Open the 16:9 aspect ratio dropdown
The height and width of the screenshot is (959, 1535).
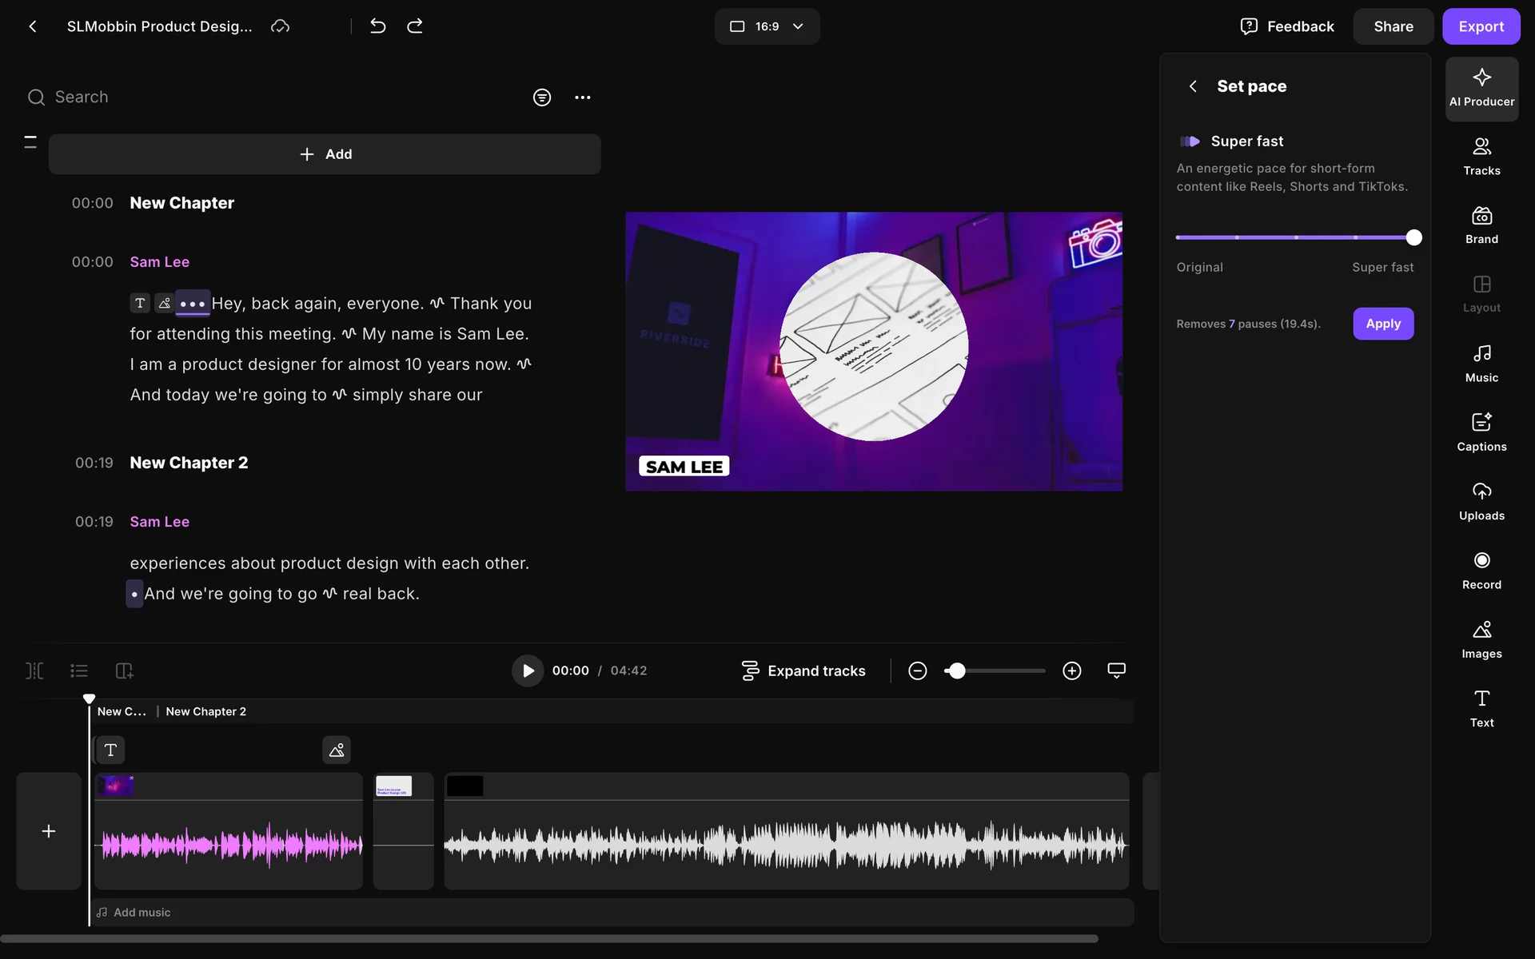[767, 26]
